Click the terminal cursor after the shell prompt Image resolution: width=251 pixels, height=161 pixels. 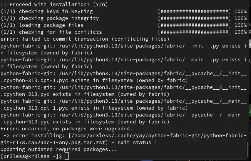click(x=67, y=156)
